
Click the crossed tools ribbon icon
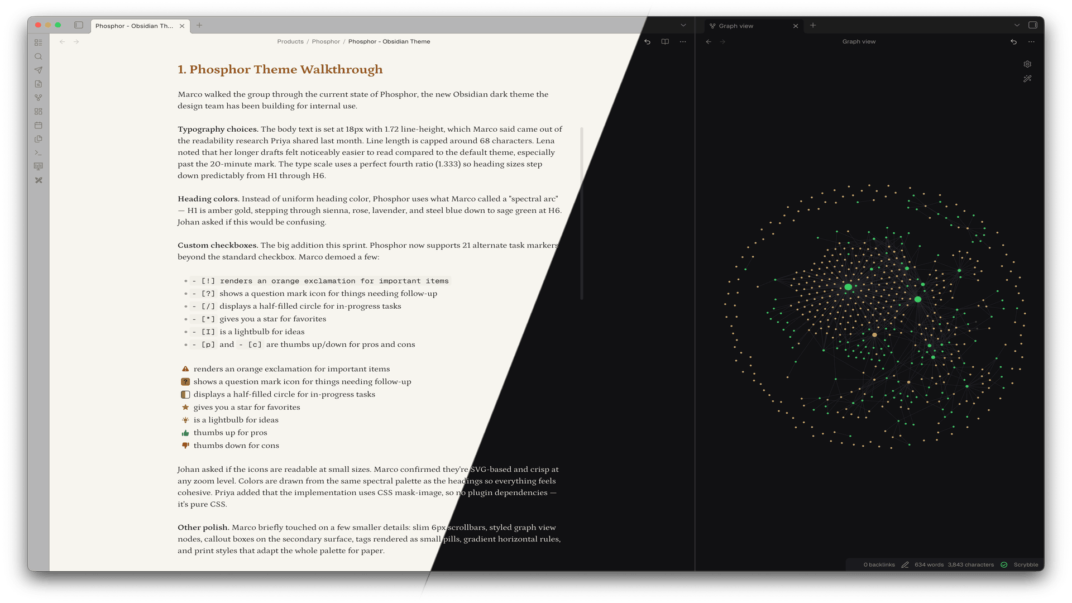click(38, 180)
